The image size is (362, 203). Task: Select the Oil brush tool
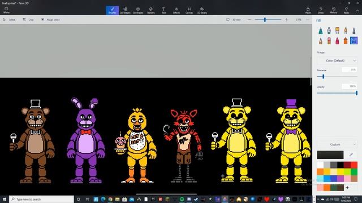click(x=337, y=30)
